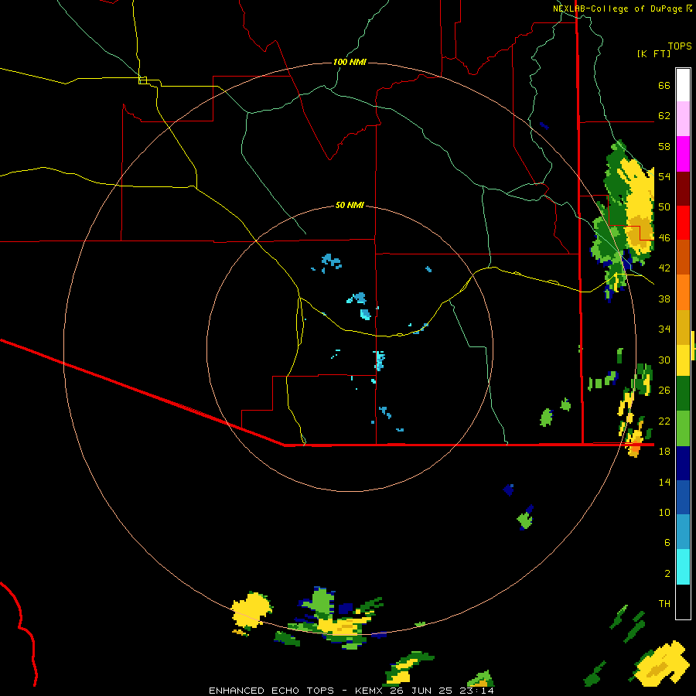This screenshot has height=696, width=696.
Task: Click the dark red 54 kft legend swatch
Action: click(683, 188)
